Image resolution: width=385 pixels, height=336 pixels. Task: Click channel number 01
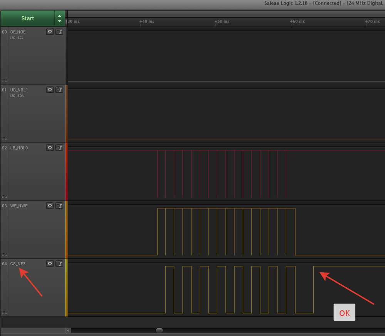[x=4, y=90]
